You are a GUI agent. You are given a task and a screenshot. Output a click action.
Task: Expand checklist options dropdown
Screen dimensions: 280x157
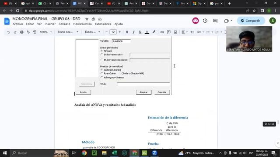coord(203,32)
